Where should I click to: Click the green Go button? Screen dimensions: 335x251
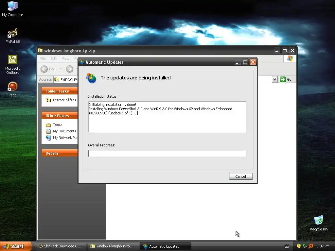(x=285, y=79)
